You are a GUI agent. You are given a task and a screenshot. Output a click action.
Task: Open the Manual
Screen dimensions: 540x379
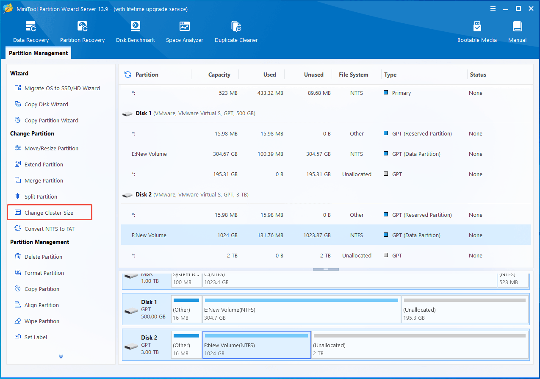517,32
